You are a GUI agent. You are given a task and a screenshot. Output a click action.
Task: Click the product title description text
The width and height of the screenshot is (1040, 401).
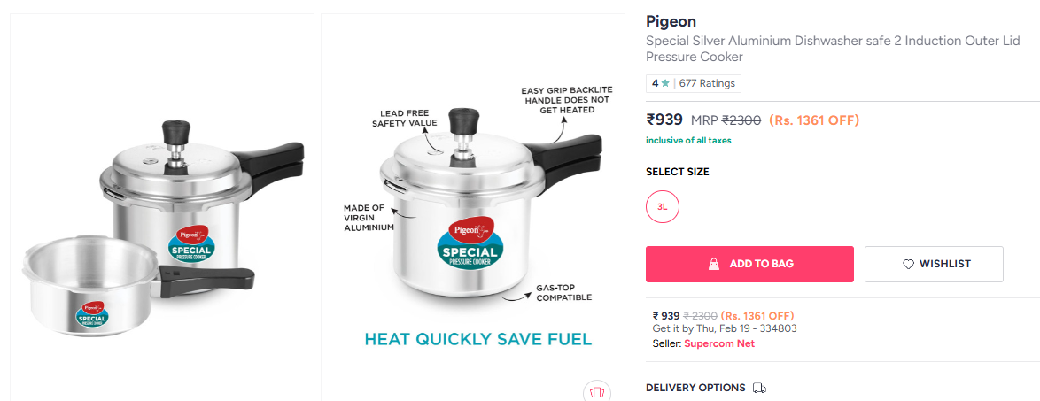tap(832, 50)
